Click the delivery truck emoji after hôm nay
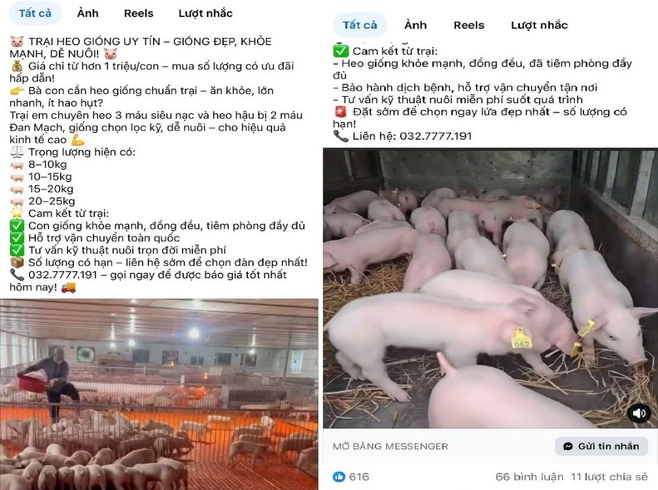The image size is (658, 490). point(69,287)
